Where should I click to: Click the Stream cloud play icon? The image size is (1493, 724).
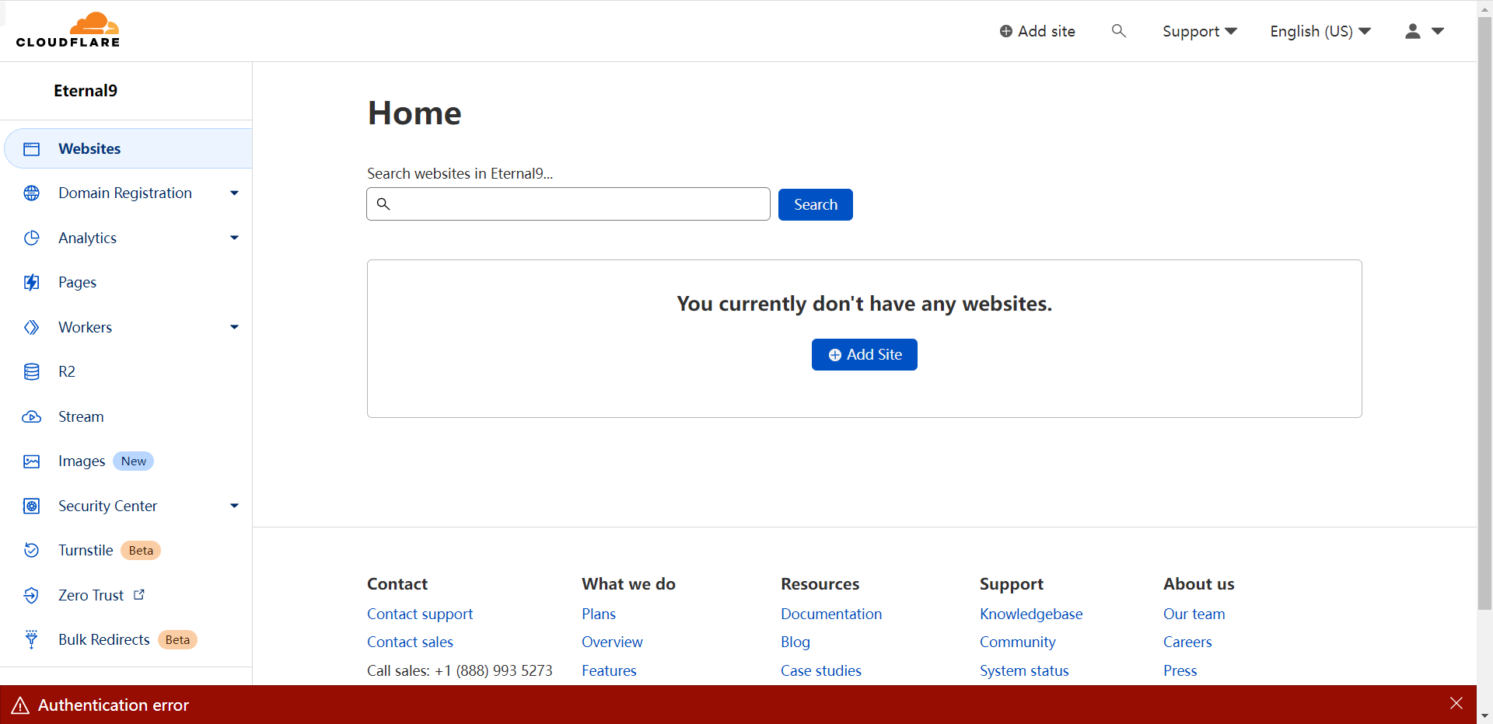coord(31,417)
